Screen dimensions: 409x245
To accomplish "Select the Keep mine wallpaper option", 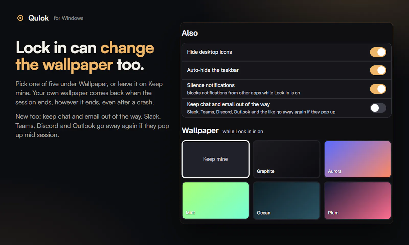I will (x=215, y=159).
